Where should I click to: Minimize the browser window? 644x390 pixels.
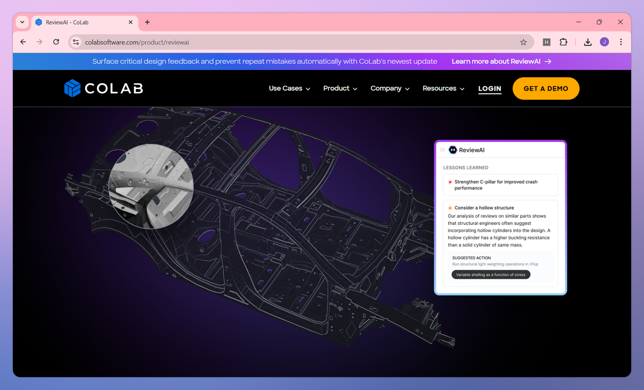(579, 22)
